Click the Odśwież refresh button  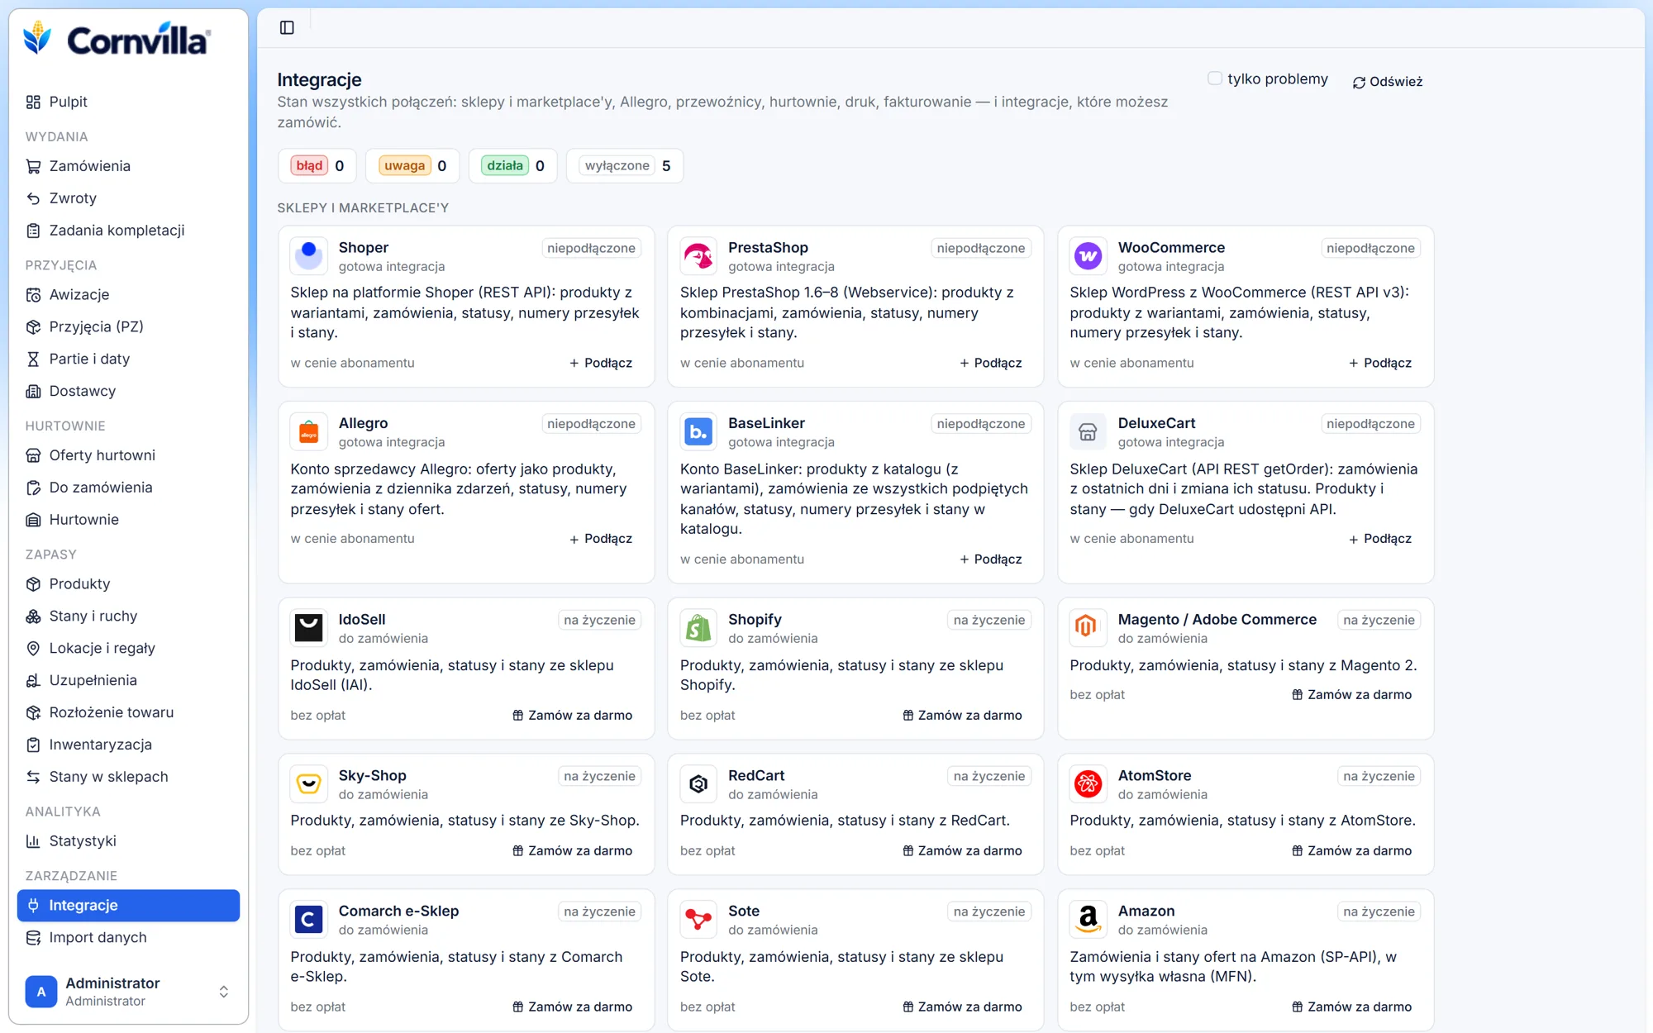(x=1388, y=82)
